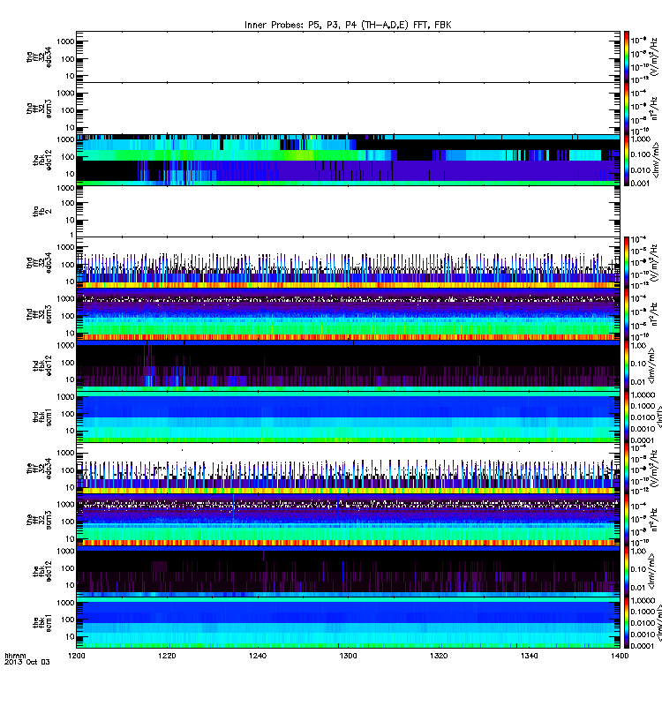Click the 'thd fff 32 scm3' panel label
The height and width of the screenshot is (706, 662).
(39, 314)
